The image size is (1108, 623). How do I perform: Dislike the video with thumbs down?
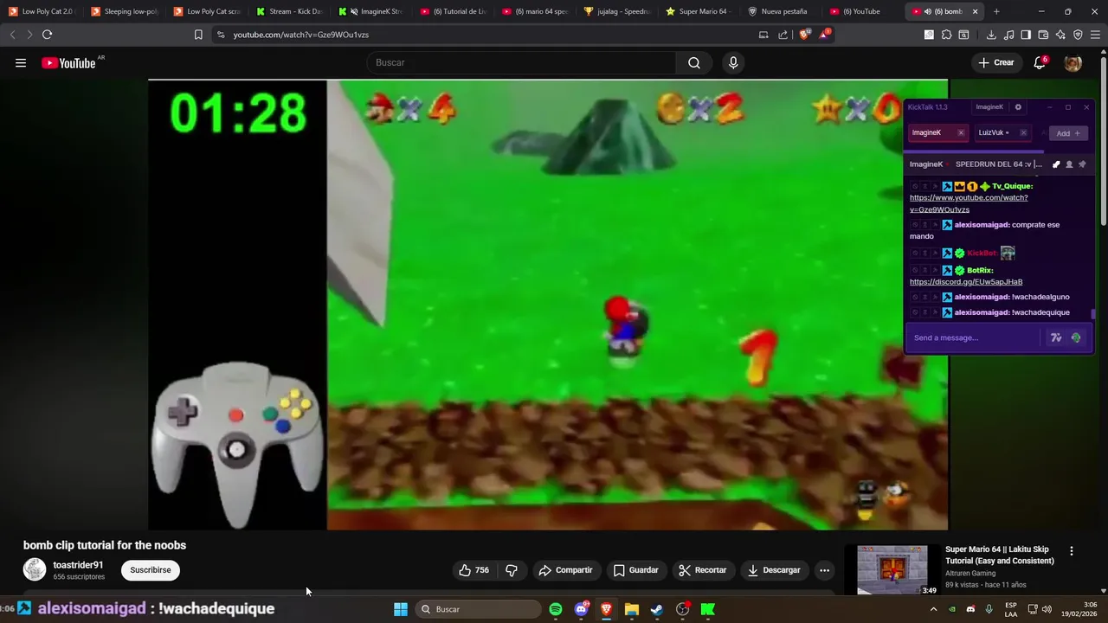click(x=512, y=570)
